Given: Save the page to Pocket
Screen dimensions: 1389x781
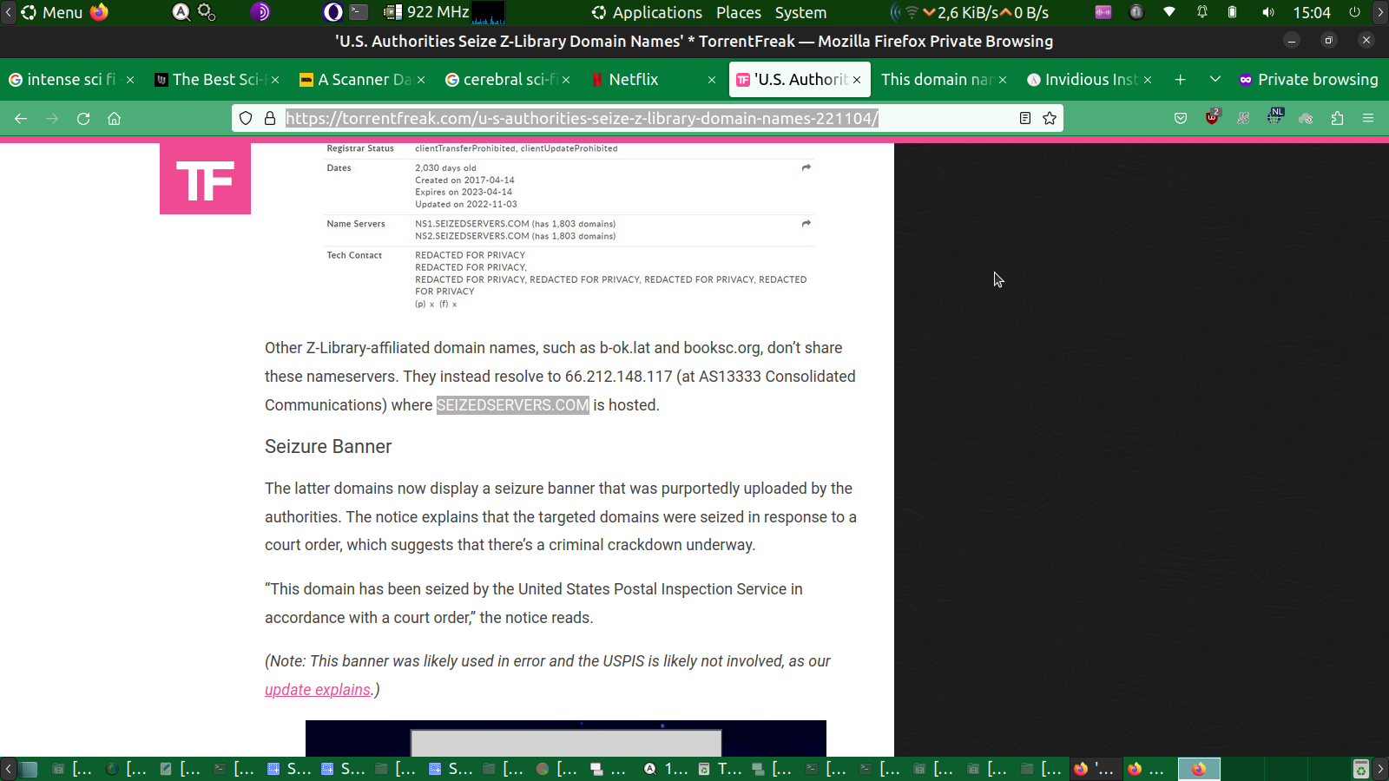Looking at the screenshot, I should tap(1181, 118).
